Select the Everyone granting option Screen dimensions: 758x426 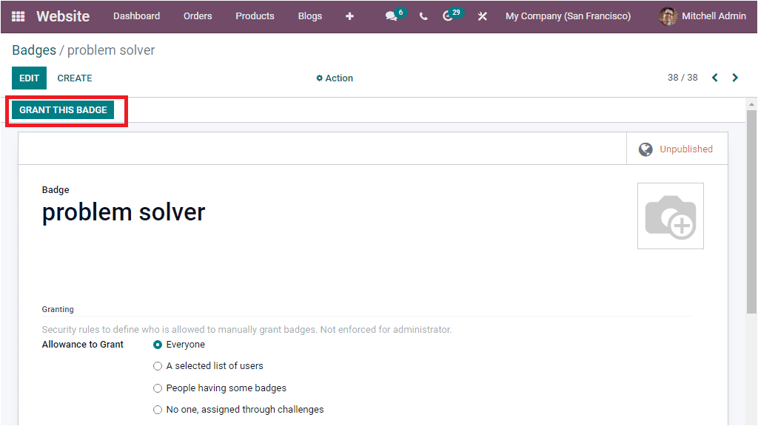(156, 344)
